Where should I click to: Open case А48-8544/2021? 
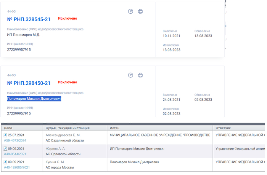tap(15, 154)
